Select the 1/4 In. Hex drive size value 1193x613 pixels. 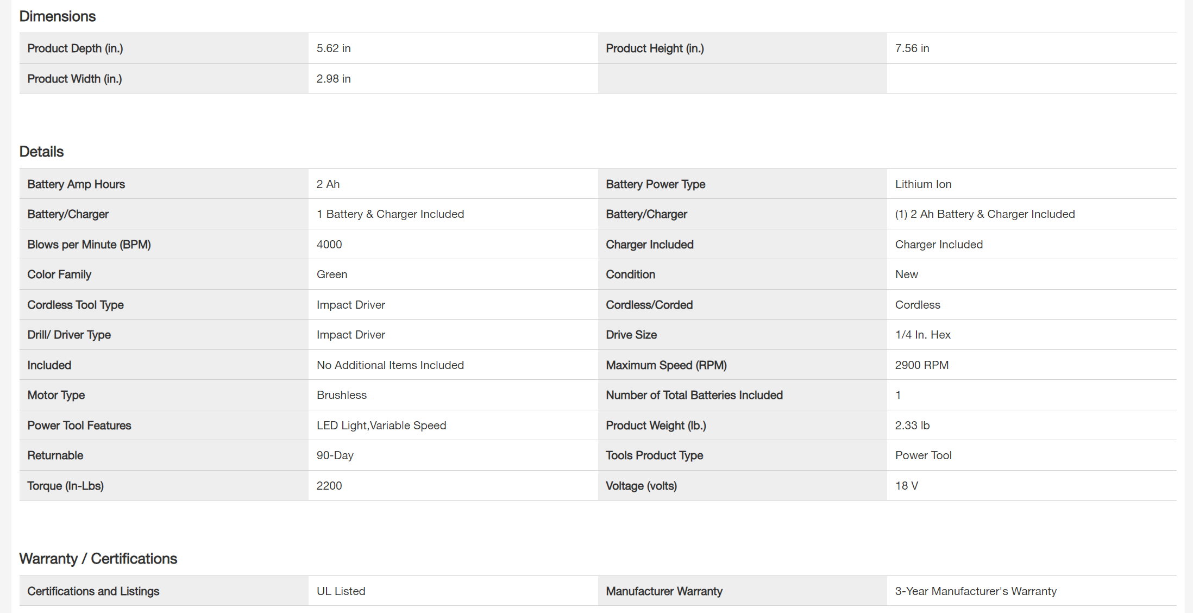[x=922, y=335]
